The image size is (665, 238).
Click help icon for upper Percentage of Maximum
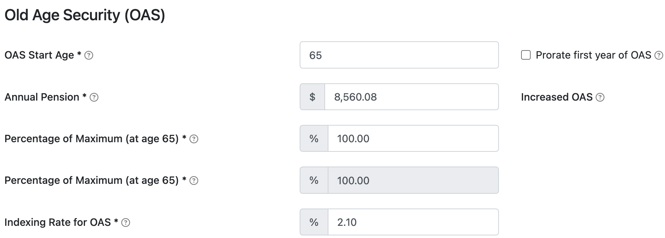[194, 139]
